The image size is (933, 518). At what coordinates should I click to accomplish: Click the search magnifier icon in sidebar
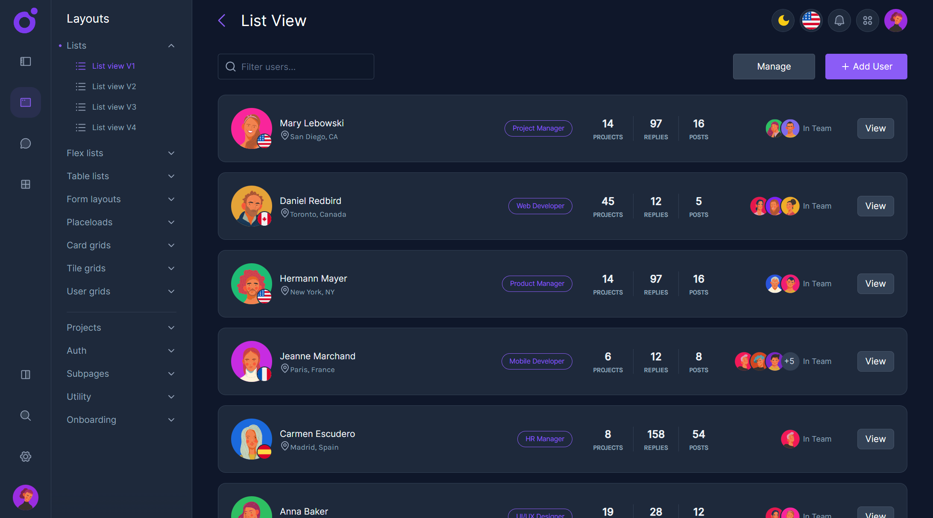[25, 415]
